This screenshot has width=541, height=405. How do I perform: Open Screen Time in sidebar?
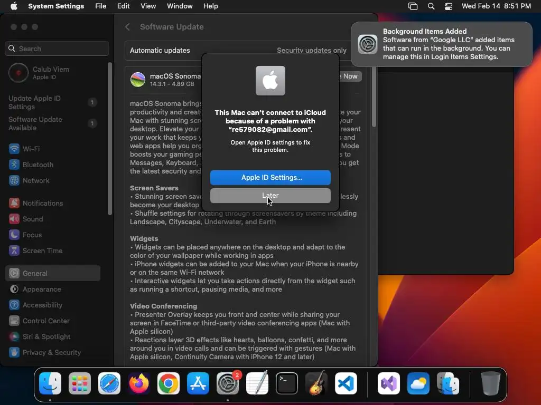pyautogui.click(x=53, y=250)
